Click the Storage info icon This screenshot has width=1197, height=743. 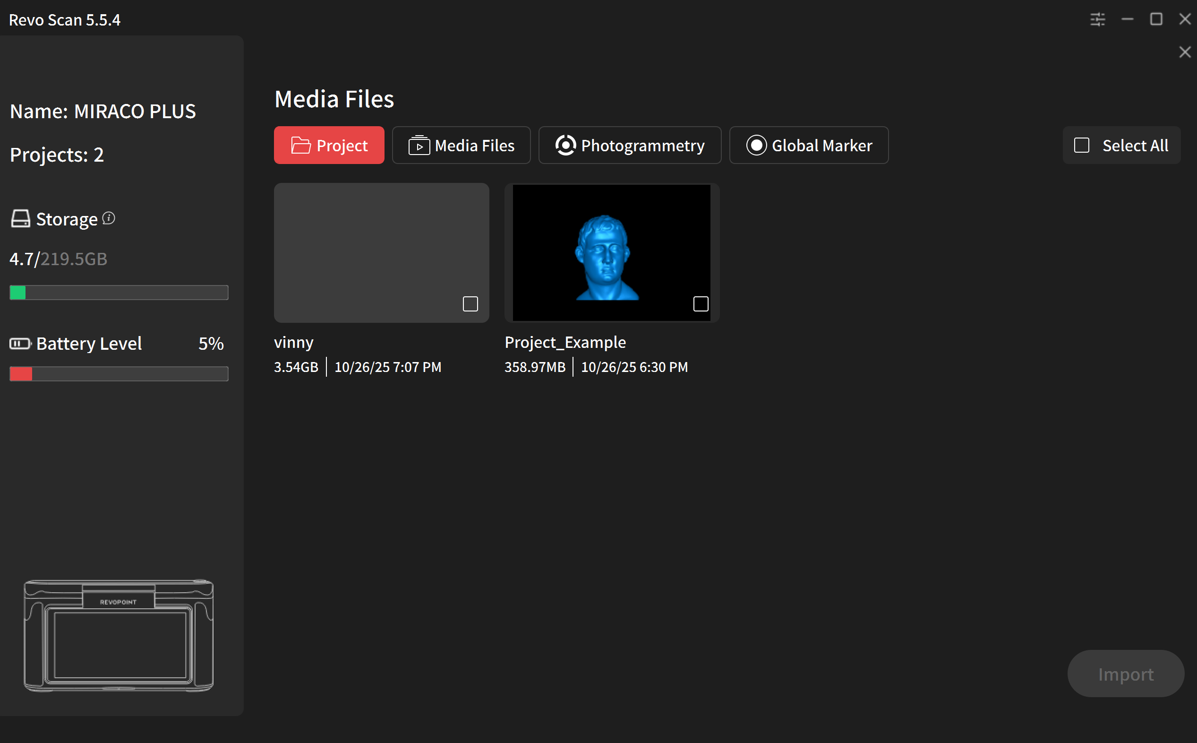tap(109, 218)
